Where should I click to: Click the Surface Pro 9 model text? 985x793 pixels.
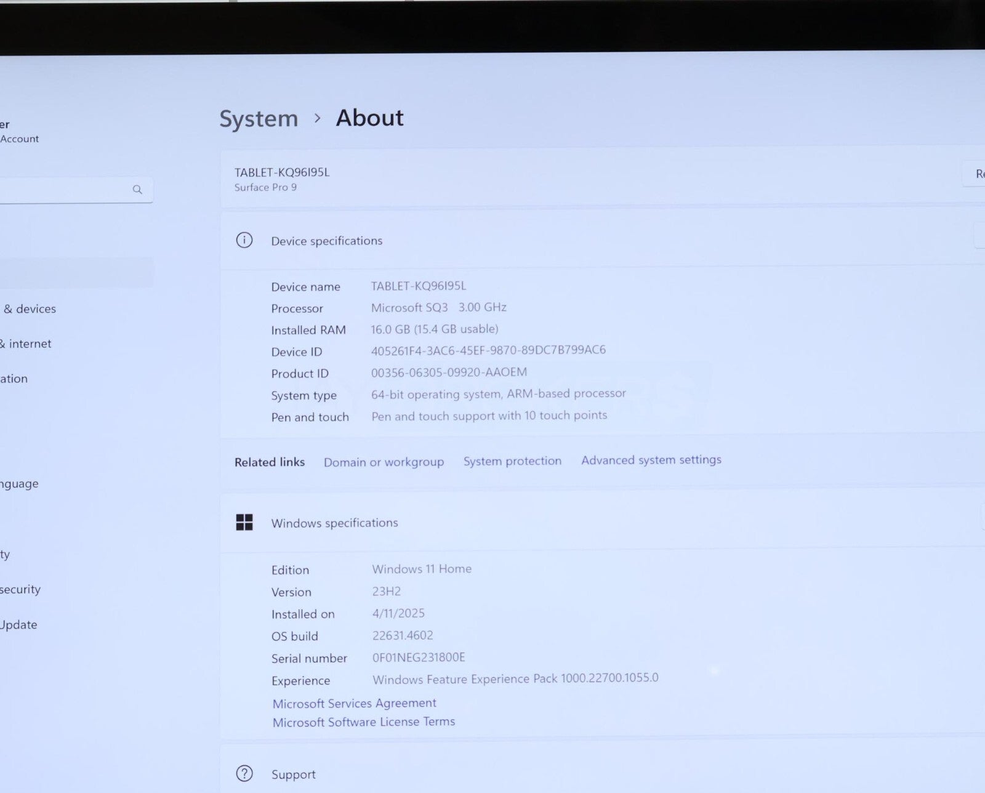click(265, 187)
